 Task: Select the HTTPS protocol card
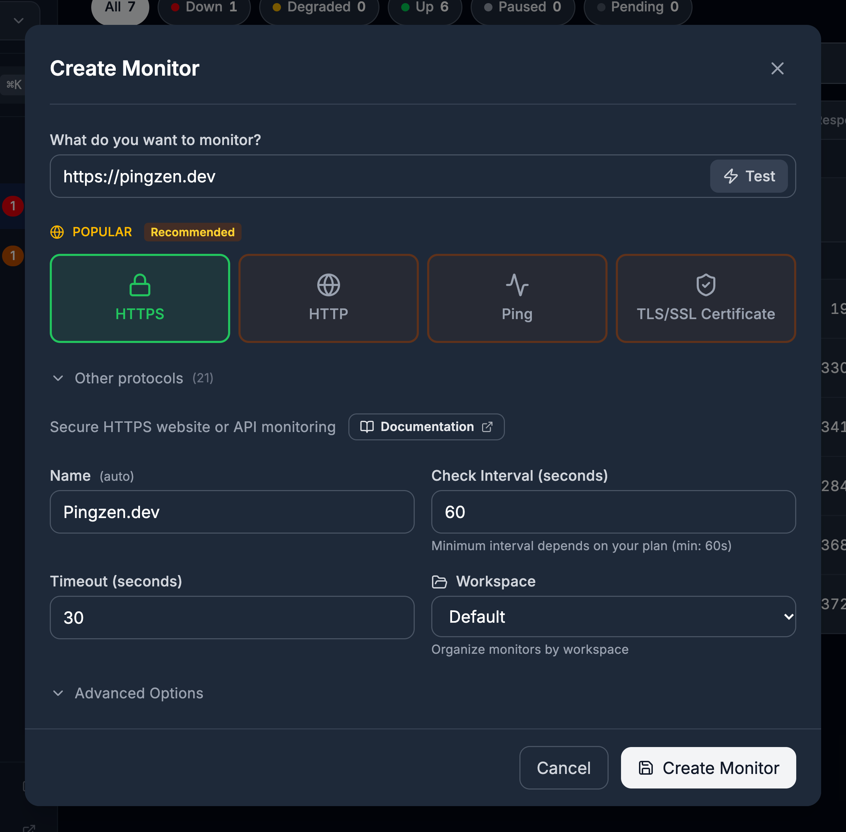pyautogui.click(x=140, y=298)
